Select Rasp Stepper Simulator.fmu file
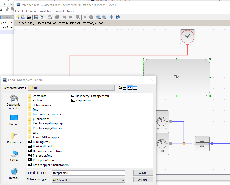 49,165
